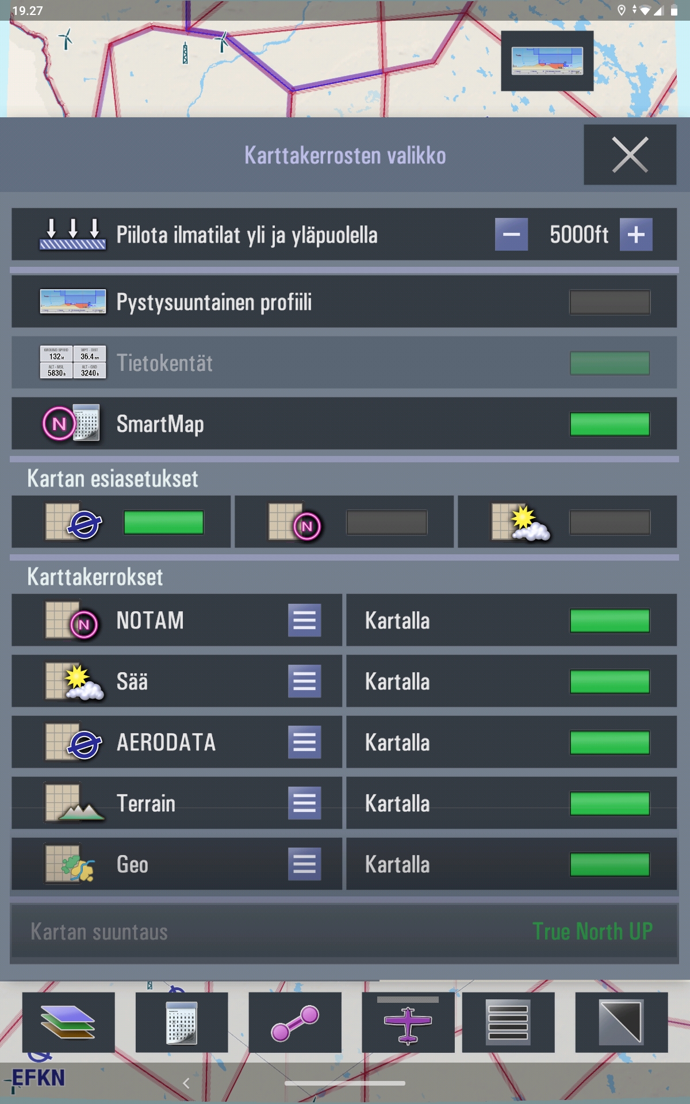Viewport: 690px width, 1104px height.
Task: Expand the NOTAM layer options menu
Action: pos(305,620)
